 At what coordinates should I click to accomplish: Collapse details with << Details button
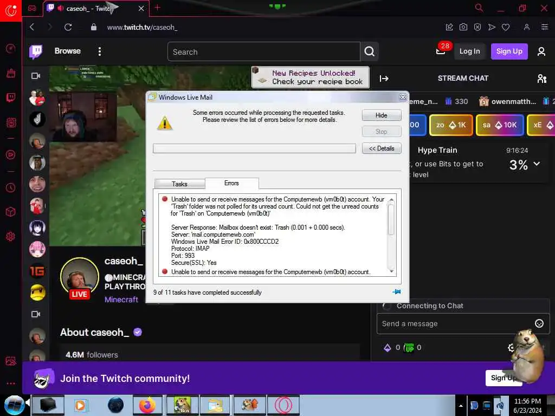[382, 148]
